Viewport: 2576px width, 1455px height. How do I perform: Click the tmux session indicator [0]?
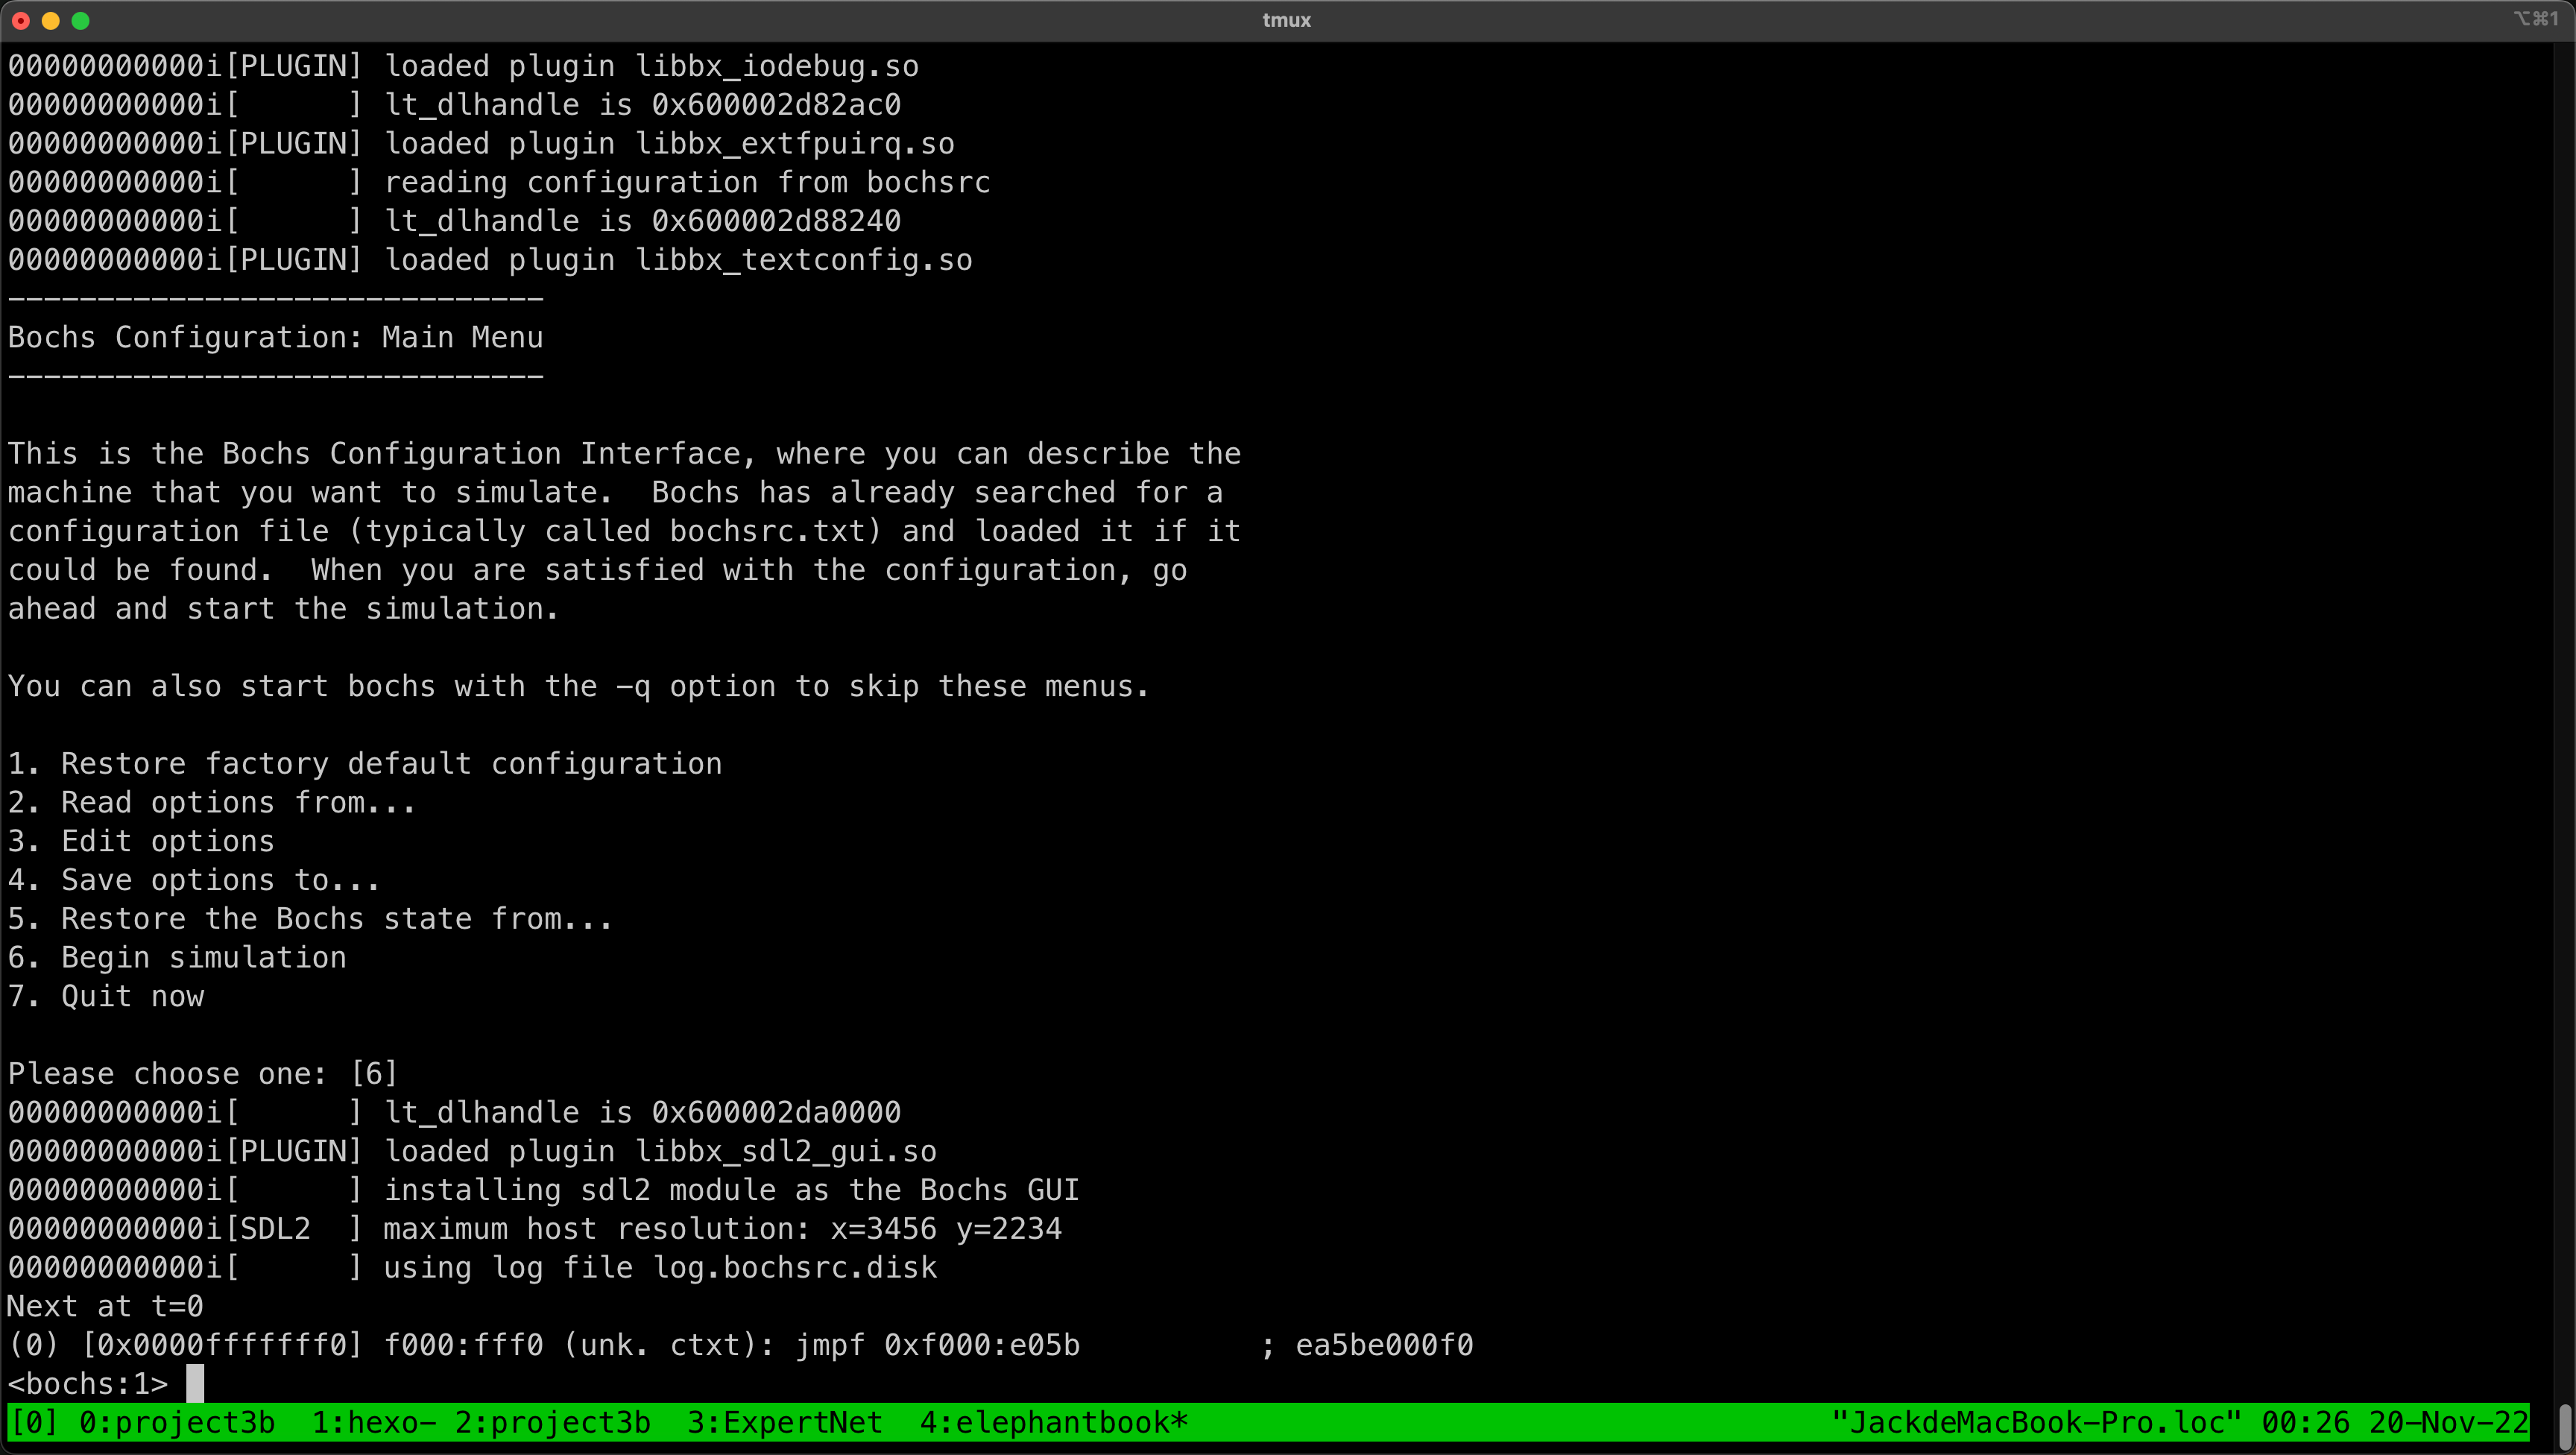pos(33,1422)
